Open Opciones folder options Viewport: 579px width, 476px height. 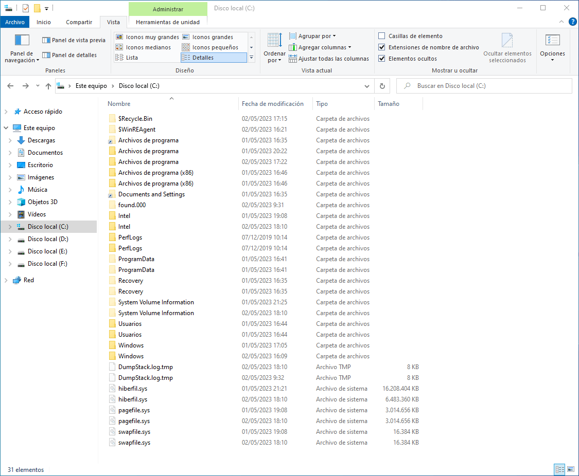(x=552, y=47)
